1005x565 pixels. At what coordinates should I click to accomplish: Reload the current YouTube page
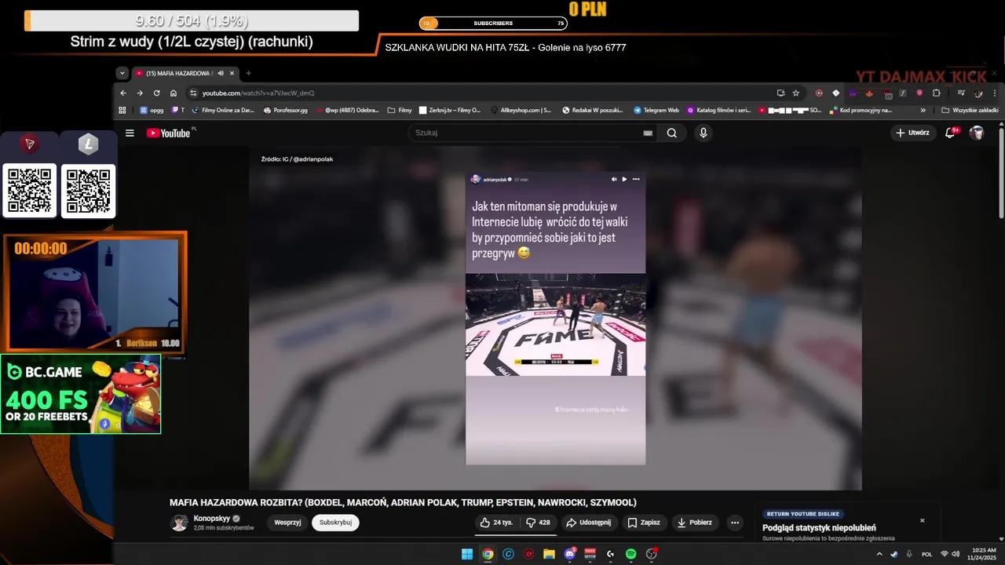click(156, 93)
